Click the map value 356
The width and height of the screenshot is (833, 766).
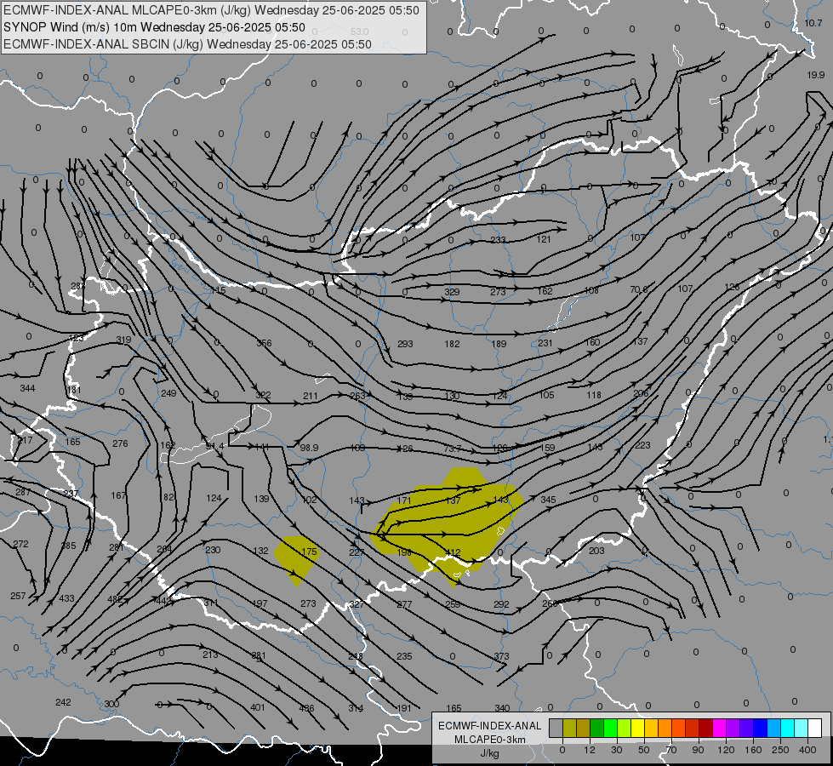coord(264,343)
